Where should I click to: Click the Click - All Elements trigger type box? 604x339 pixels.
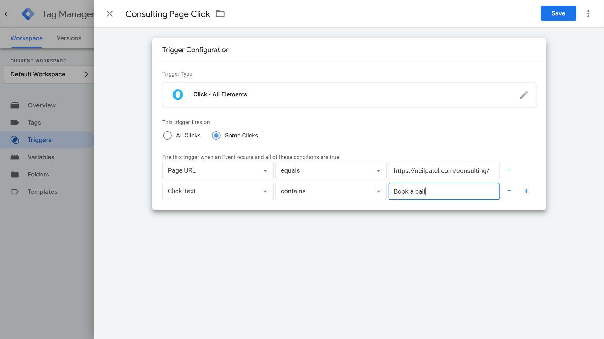(349, 95)
